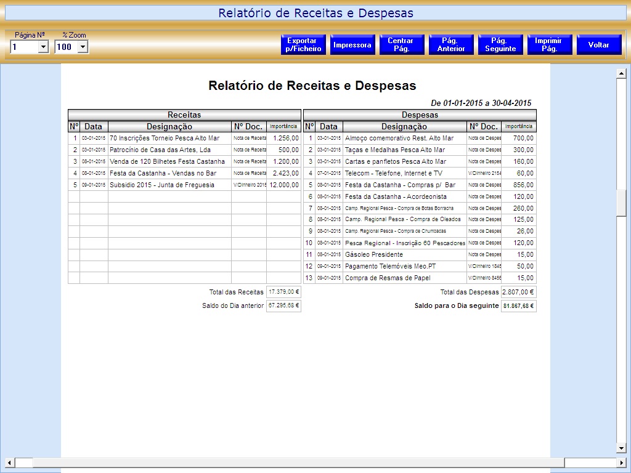Click the Saldo para o Dia seguinte value
Image resolution: width=631 pixels, height=473 pixels.
(518, 305)
